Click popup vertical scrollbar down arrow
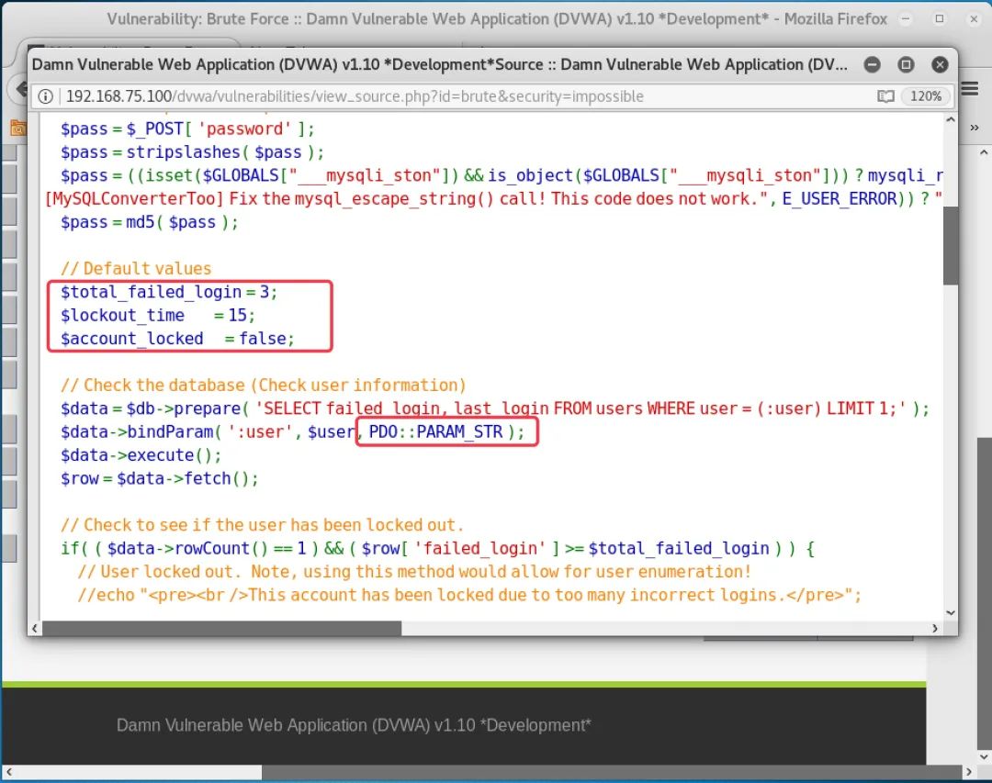Image resolution: width=992 pixels, height=783 pixels. [951, 612]
